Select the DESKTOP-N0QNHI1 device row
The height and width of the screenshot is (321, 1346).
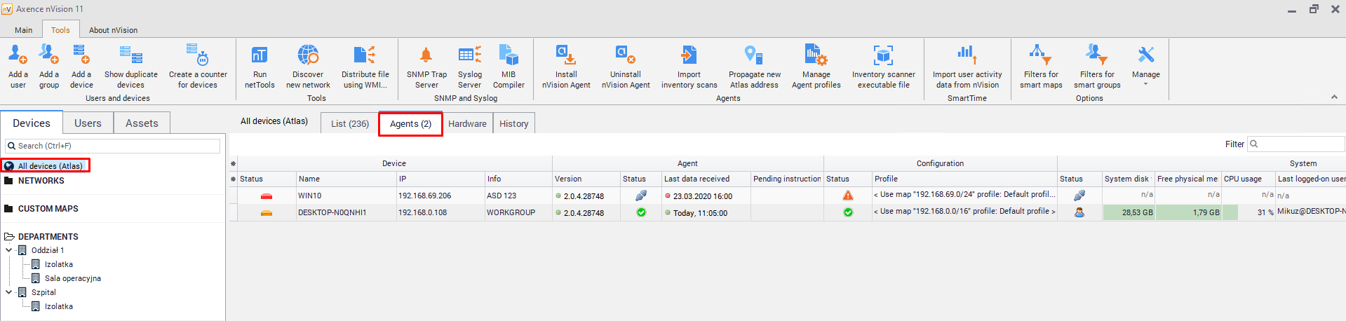[332, 212]
